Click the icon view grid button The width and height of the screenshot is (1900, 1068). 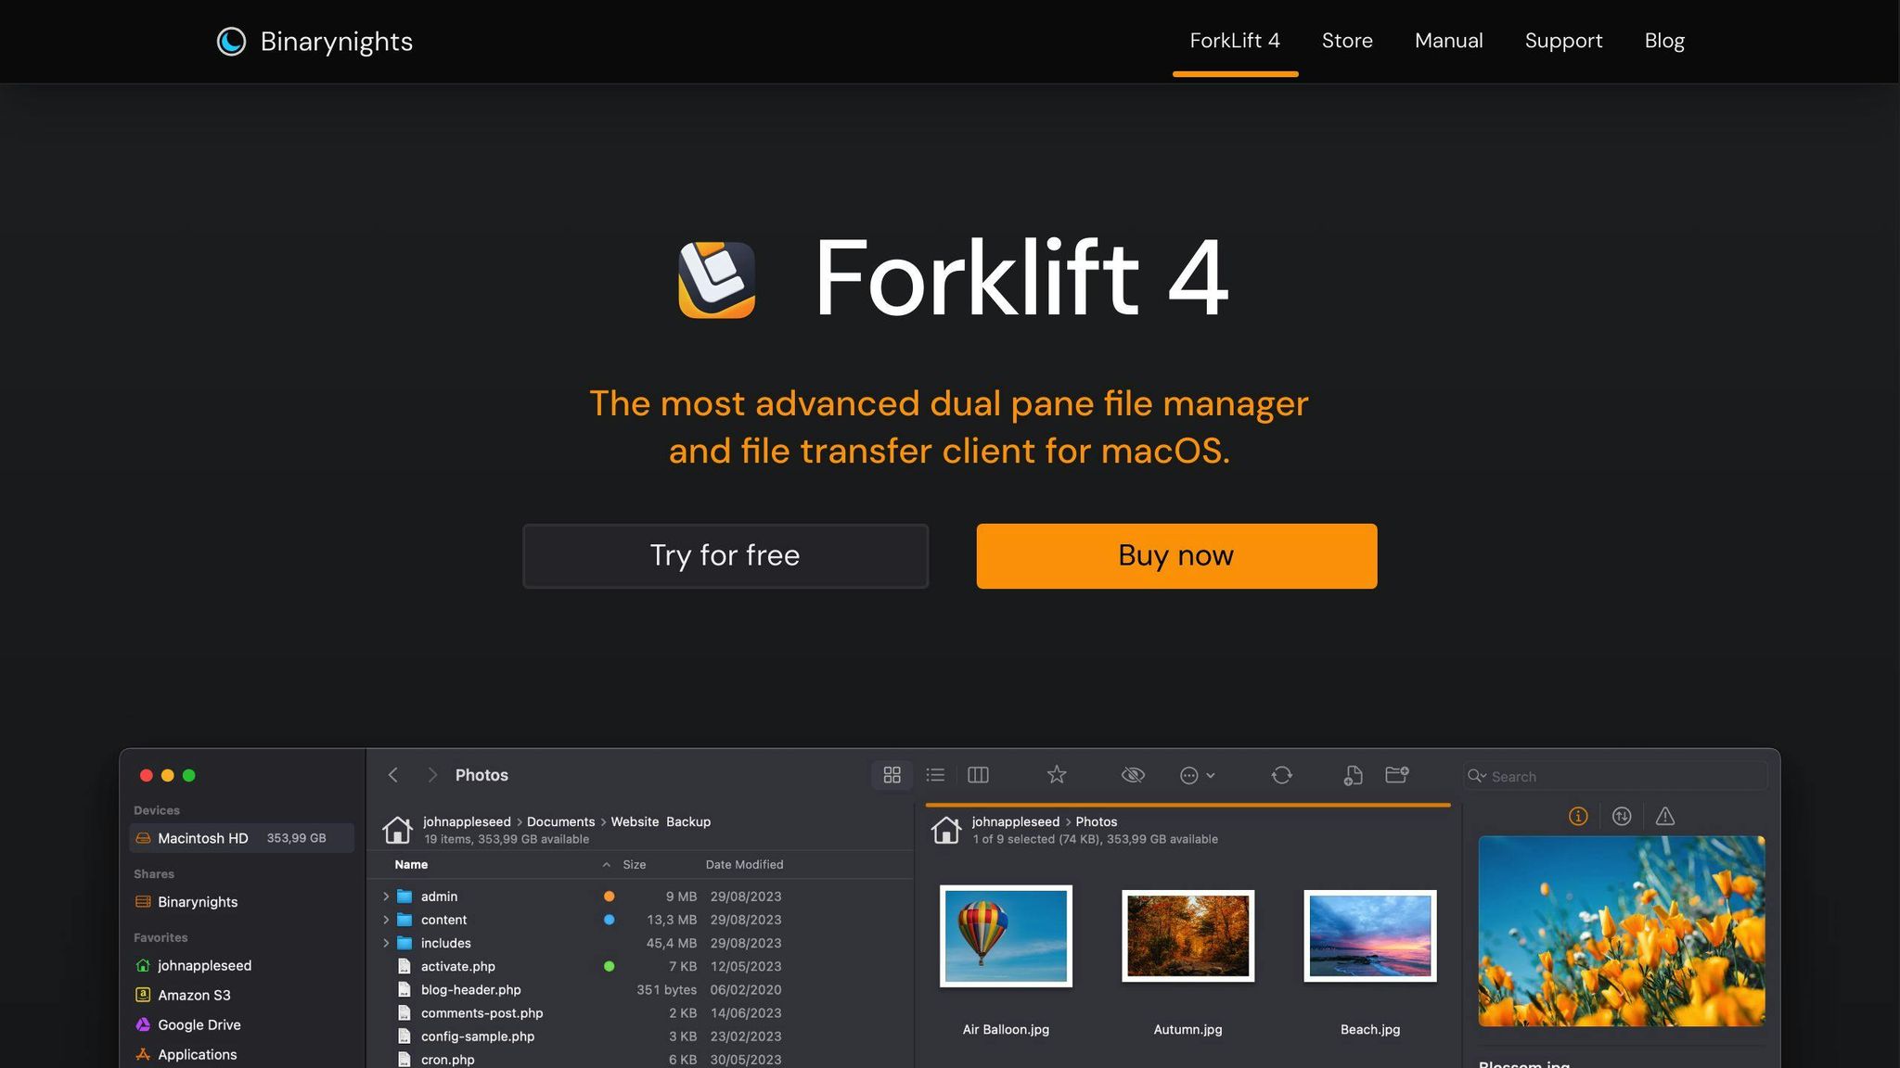point(892,775)
